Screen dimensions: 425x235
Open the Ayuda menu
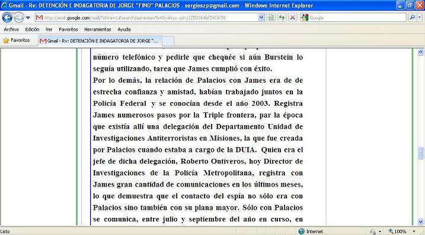click(x=124, y=29)
